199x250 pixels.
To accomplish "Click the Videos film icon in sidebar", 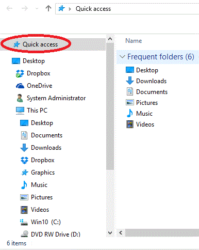I will click(24, 210).
